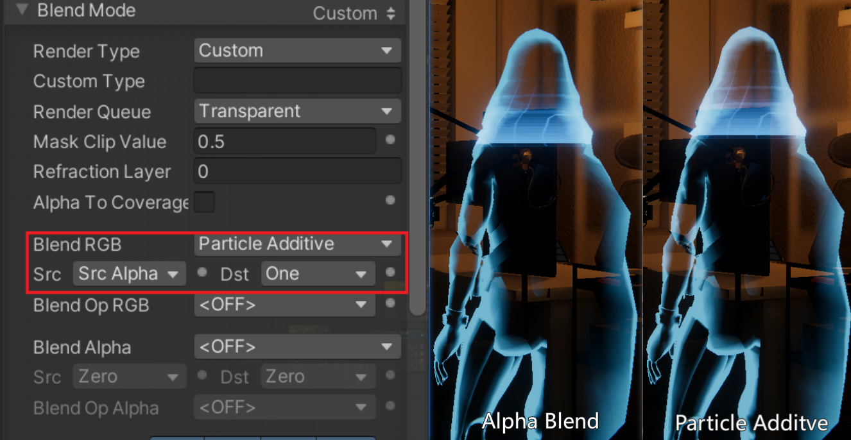Enable the Alpha To Coverage checkbox
The width and height of the screenshot is (851, 440).
pyautogui.click(x=204, y=202)
